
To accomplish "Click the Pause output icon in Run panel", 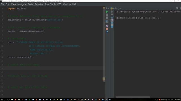I will tap(107, 18).
